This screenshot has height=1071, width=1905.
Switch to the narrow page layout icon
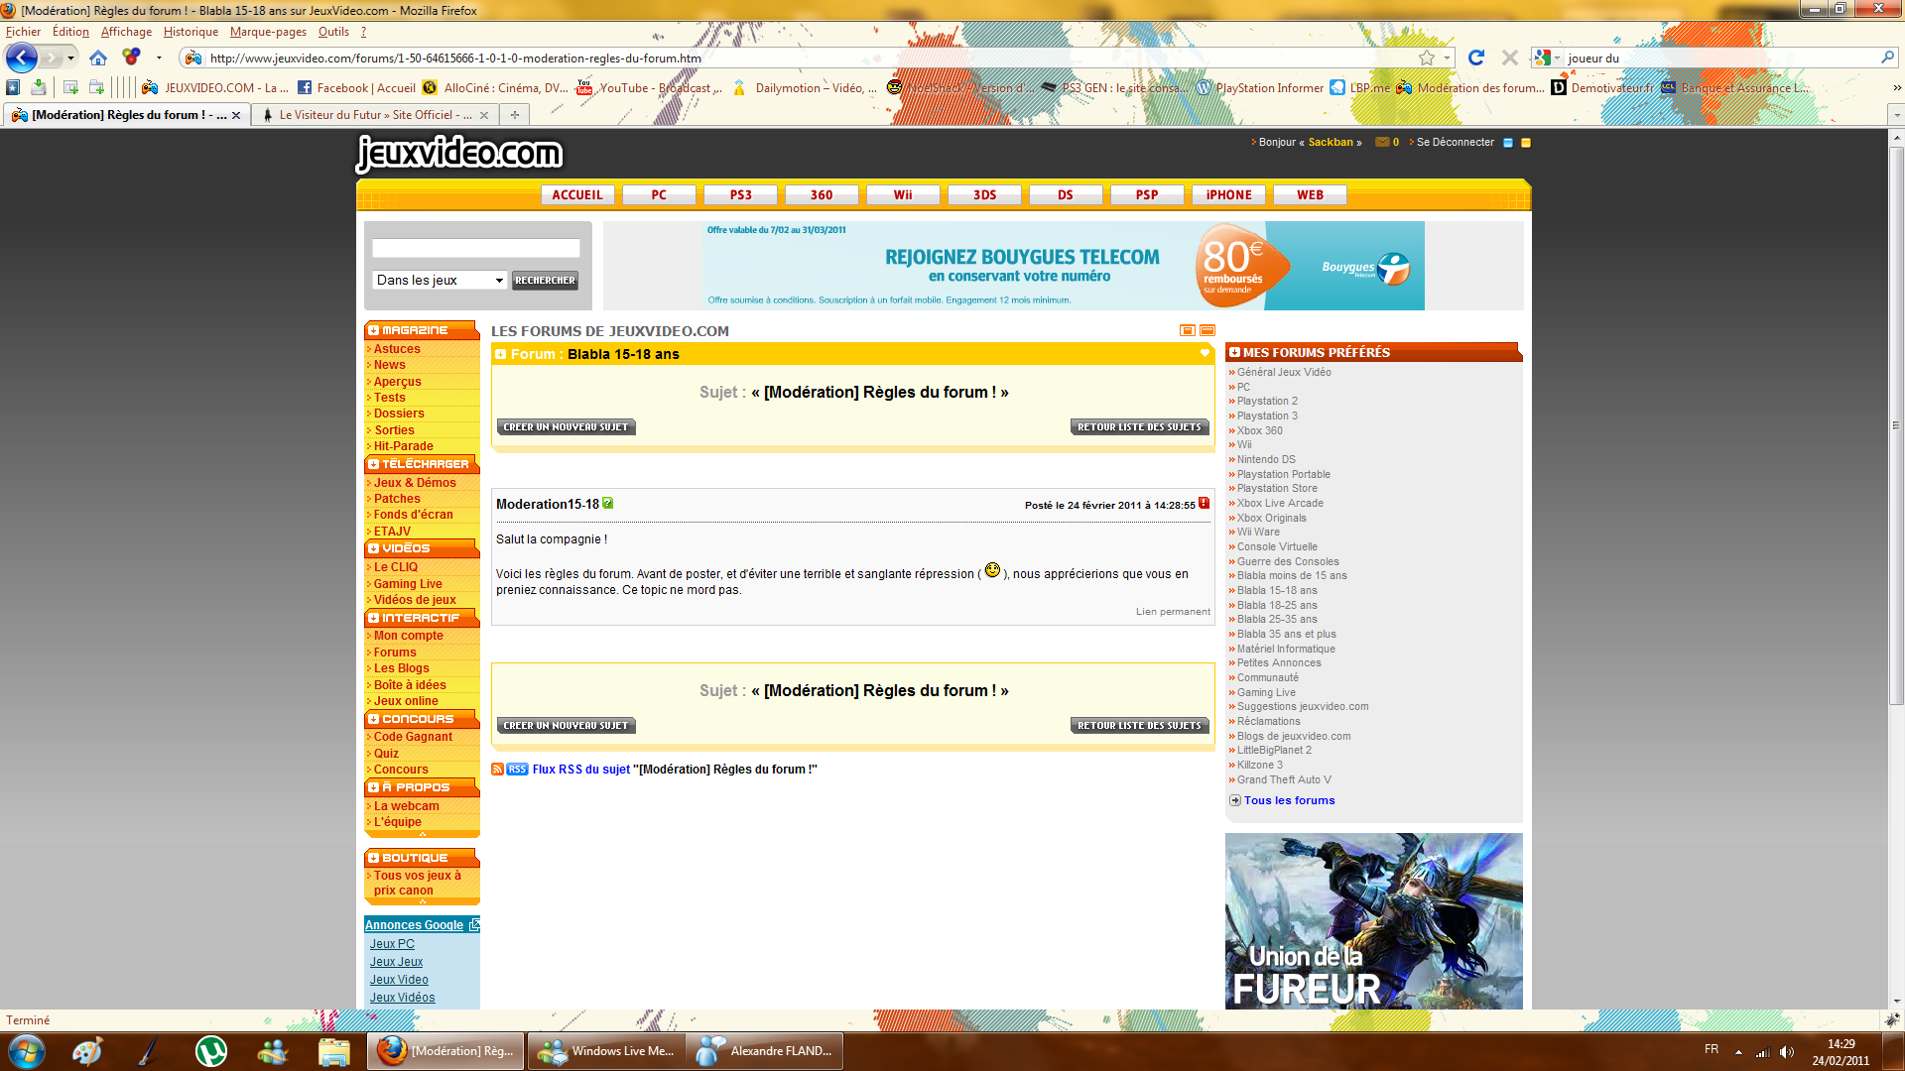[1188, 331]
